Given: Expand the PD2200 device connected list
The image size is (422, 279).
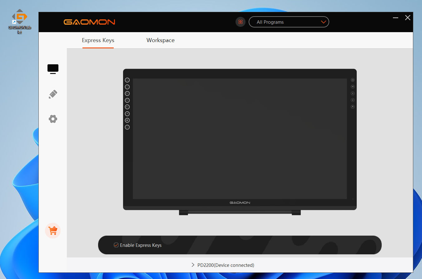Looking at the screenshot, I should [x=193, y=265].
